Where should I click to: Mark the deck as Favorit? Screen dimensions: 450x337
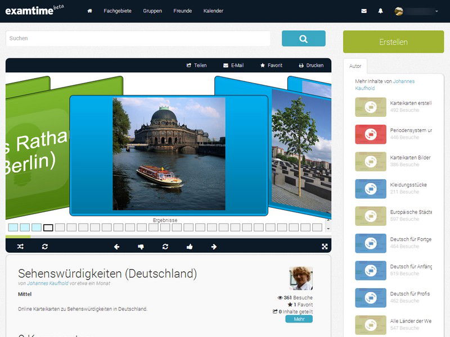[x=271, y=65]
